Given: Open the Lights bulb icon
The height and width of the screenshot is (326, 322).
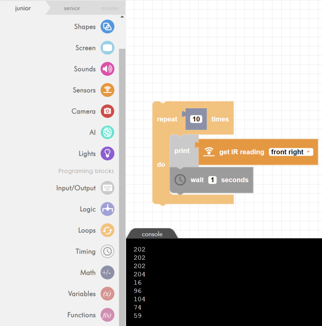Looking at the screenshot, I should point(107,153).
